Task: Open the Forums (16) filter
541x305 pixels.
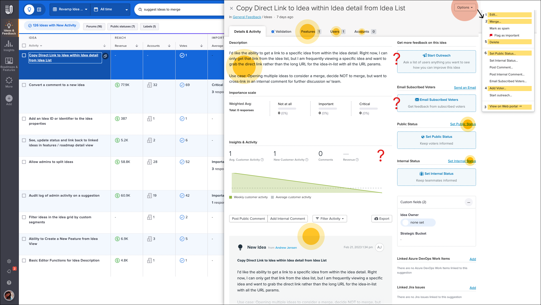Action: point(94,26)
